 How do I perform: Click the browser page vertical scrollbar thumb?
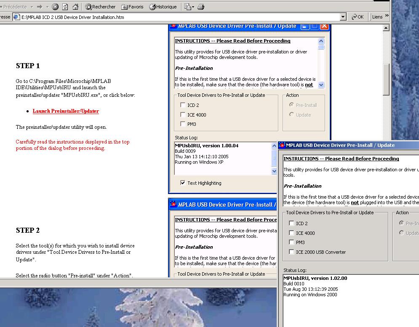(x=386, y=79)
